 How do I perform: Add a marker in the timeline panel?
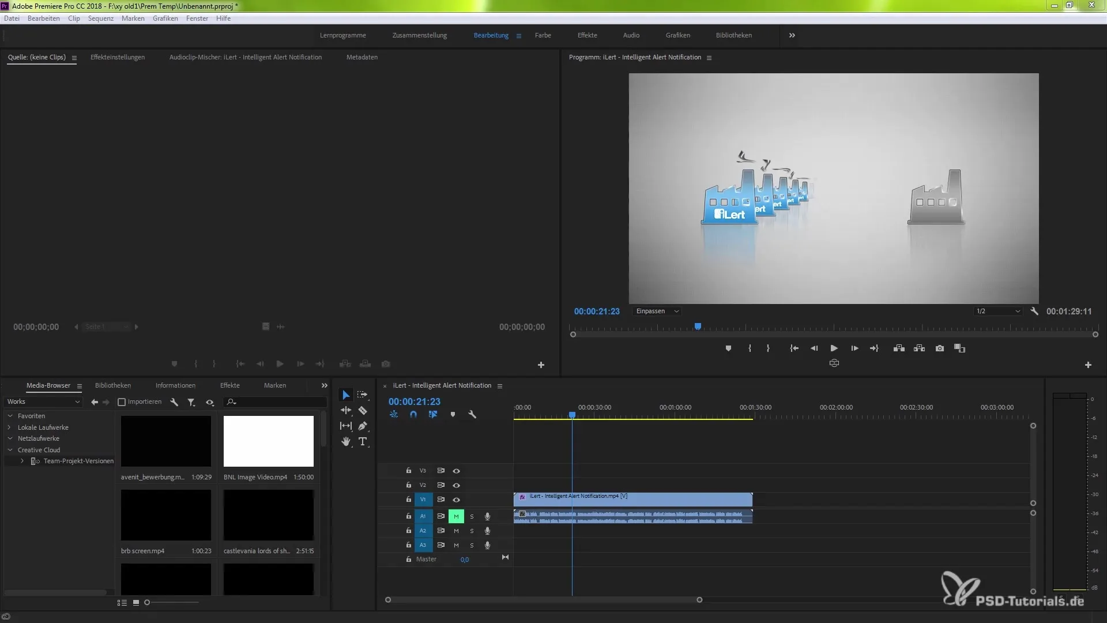[453, 415]
